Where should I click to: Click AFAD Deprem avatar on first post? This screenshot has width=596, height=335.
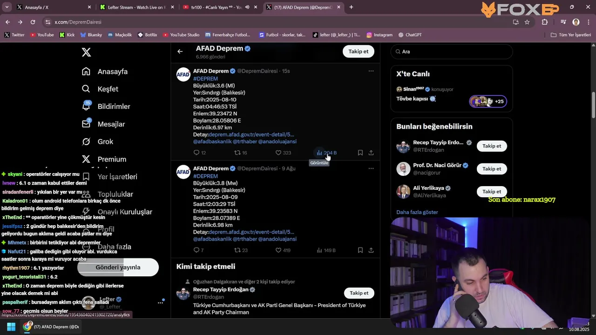pyautogui.click(x=183, y=74)
